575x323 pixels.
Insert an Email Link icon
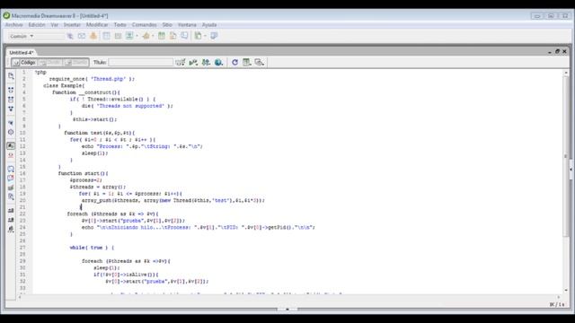[82, 36]
